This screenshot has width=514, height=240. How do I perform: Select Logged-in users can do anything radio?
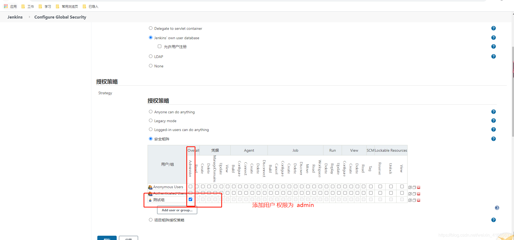click(x=151, y=129)
